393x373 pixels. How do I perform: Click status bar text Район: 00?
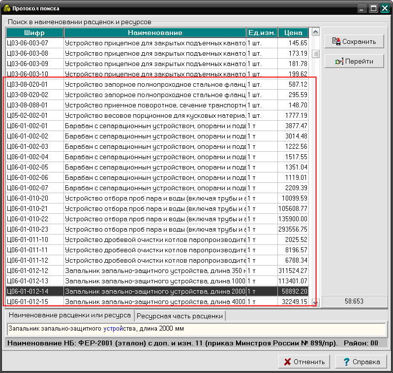tap(361, 343)
